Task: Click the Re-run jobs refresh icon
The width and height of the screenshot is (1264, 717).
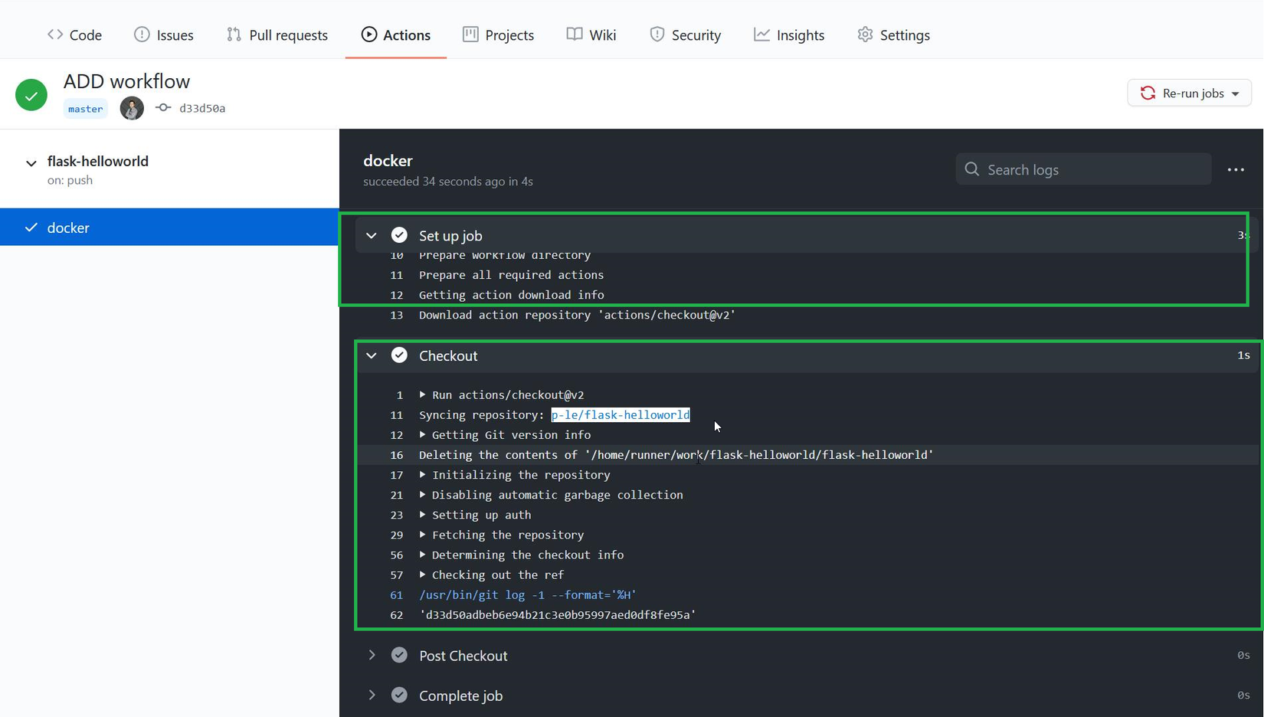Action: pos(1147,93)
